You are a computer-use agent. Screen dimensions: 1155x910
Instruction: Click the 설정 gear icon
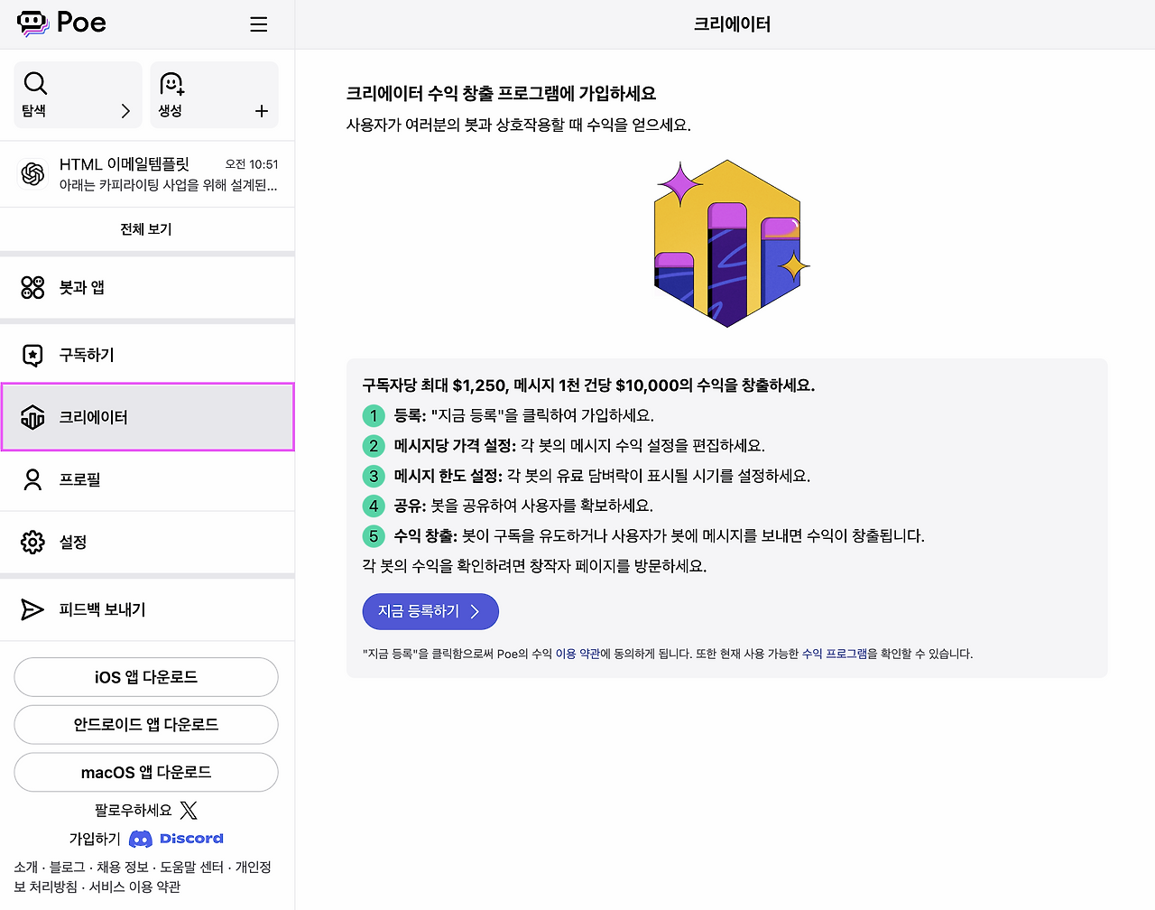point(32,542)
